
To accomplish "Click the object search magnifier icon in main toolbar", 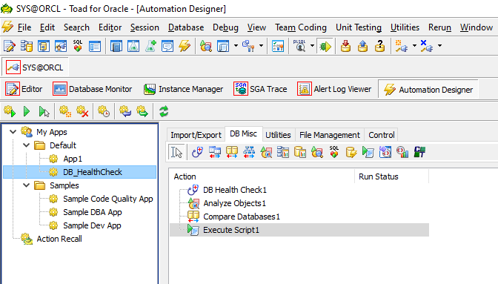I will pos(206,46).
